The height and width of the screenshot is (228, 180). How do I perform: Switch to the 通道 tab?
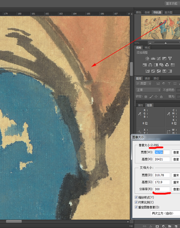[x=147, y=78]
